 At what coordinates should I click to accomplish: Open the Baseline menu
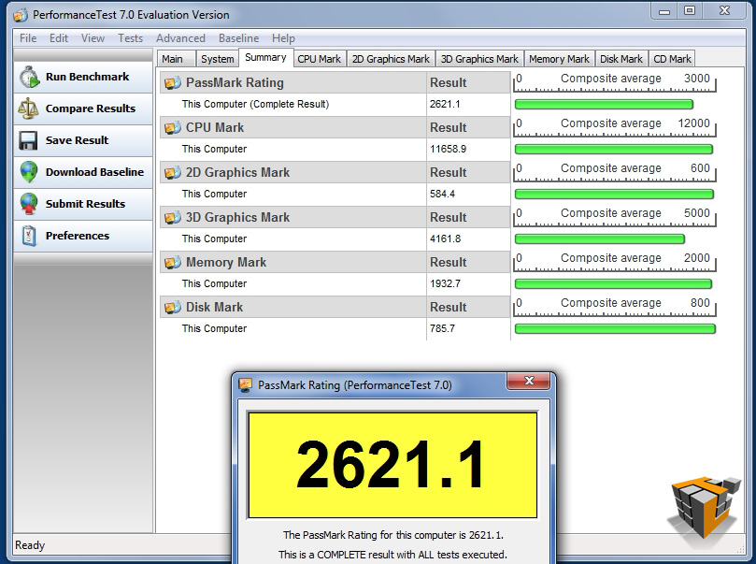click(x=238, y=38)
